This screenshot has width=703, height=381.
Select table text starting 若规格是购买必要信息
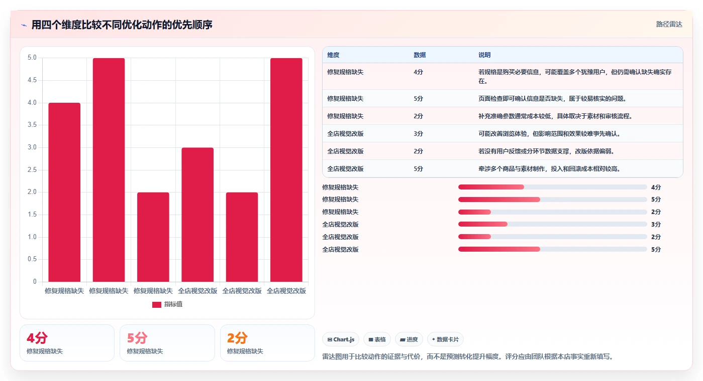pos(575,76)
